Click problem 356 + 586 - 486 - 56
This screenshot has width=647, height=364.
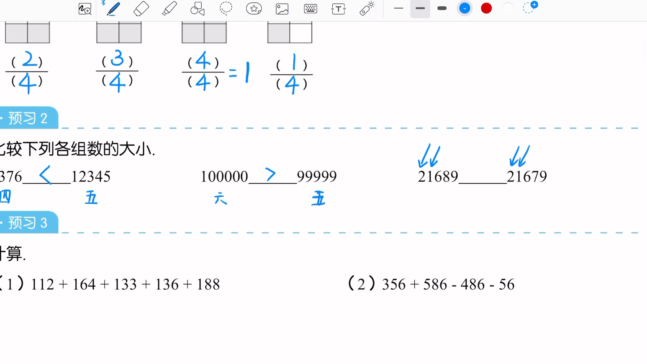click(448, 285)
